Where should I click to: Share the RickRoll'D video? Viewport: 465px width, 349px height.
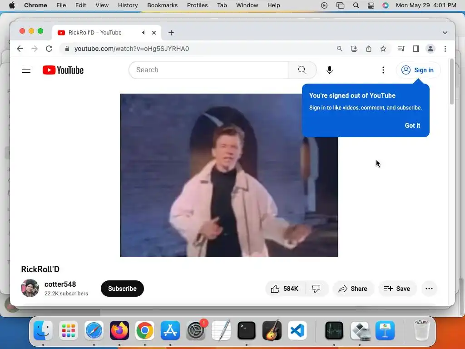pos(353,289)
